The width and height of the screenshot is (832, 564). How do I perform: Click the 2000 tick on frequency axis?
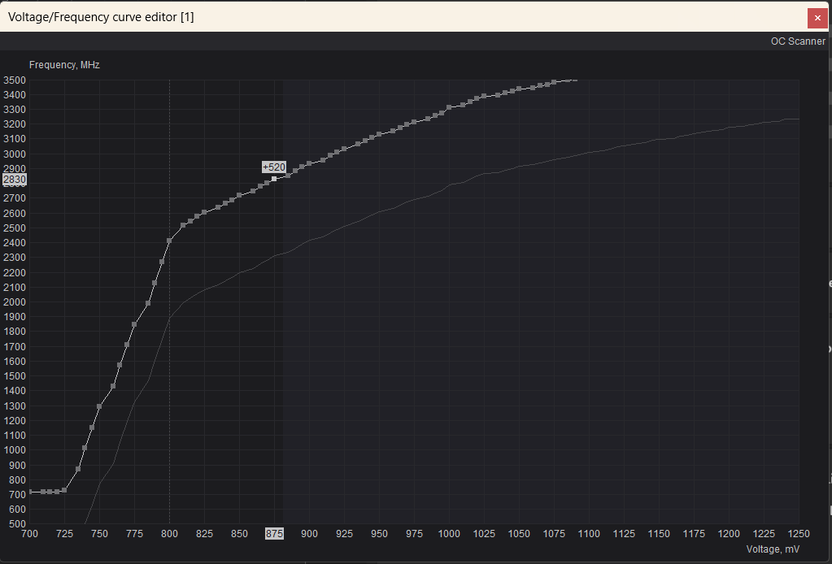tap(15, 302)
